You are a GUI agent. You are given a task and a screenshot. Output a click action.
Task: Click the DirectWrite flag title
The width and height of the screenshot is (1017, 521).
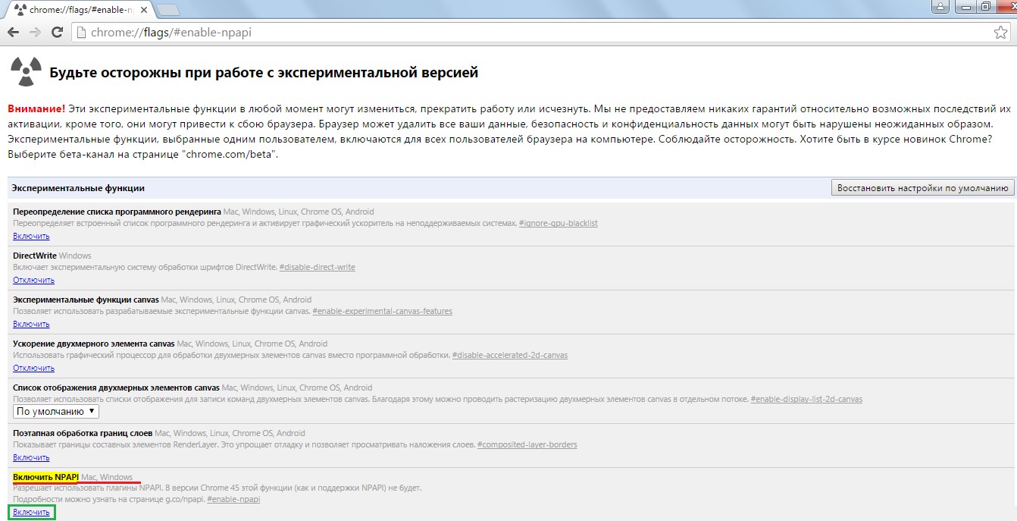[34, 256]
